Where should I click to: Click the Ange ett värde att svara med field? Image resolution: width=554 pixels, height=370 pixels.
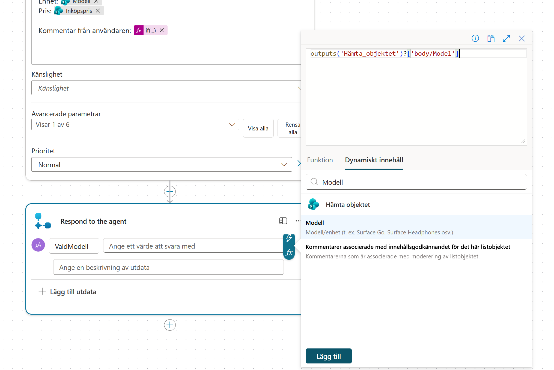point(193,246)
